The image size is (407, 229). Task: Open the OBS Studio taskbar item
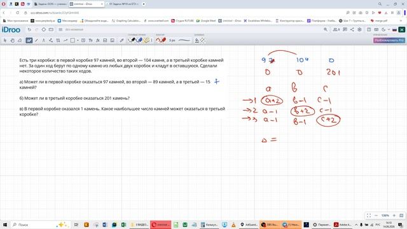click(270, 225)
